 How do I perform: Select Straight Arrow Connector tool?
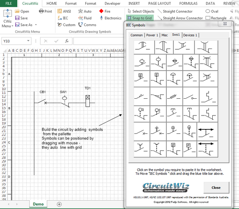pos(180,18)
